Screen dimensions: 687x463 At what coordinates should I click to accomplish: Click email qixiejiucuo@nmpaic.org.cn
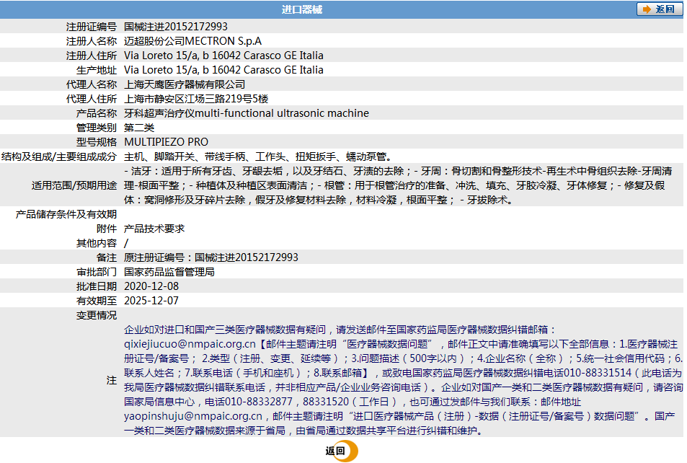click(x=190, y=344)
